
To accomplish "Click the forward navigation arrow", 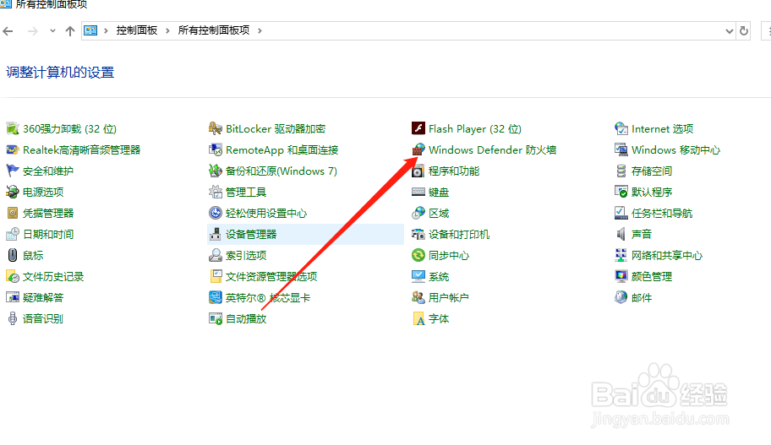I will click(32, 31).
